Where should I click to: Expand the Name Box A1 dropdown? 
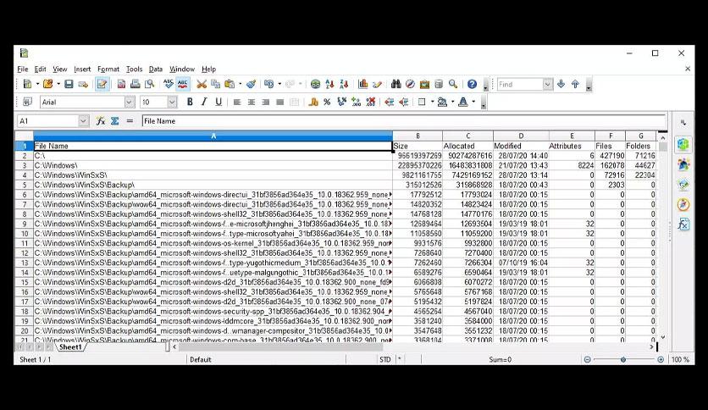(83, 121)
